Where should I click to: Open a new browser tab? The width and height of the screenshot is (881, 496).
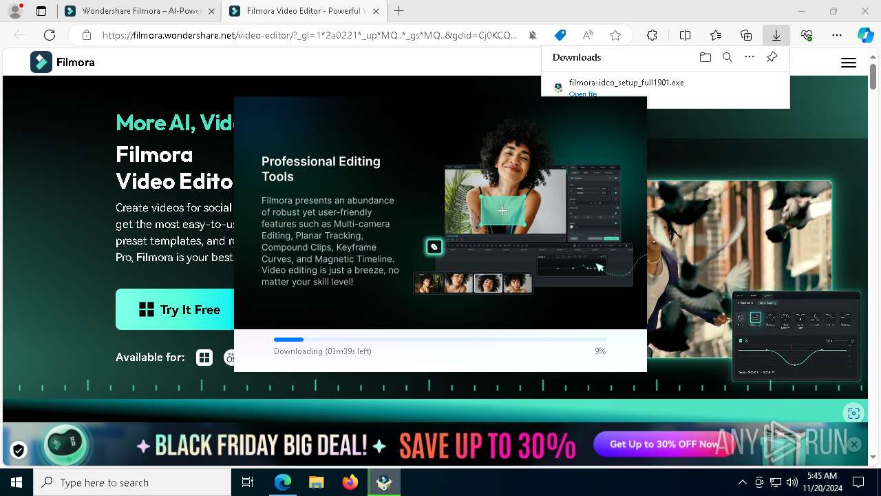pyautogui.click(x=399, y=11)
